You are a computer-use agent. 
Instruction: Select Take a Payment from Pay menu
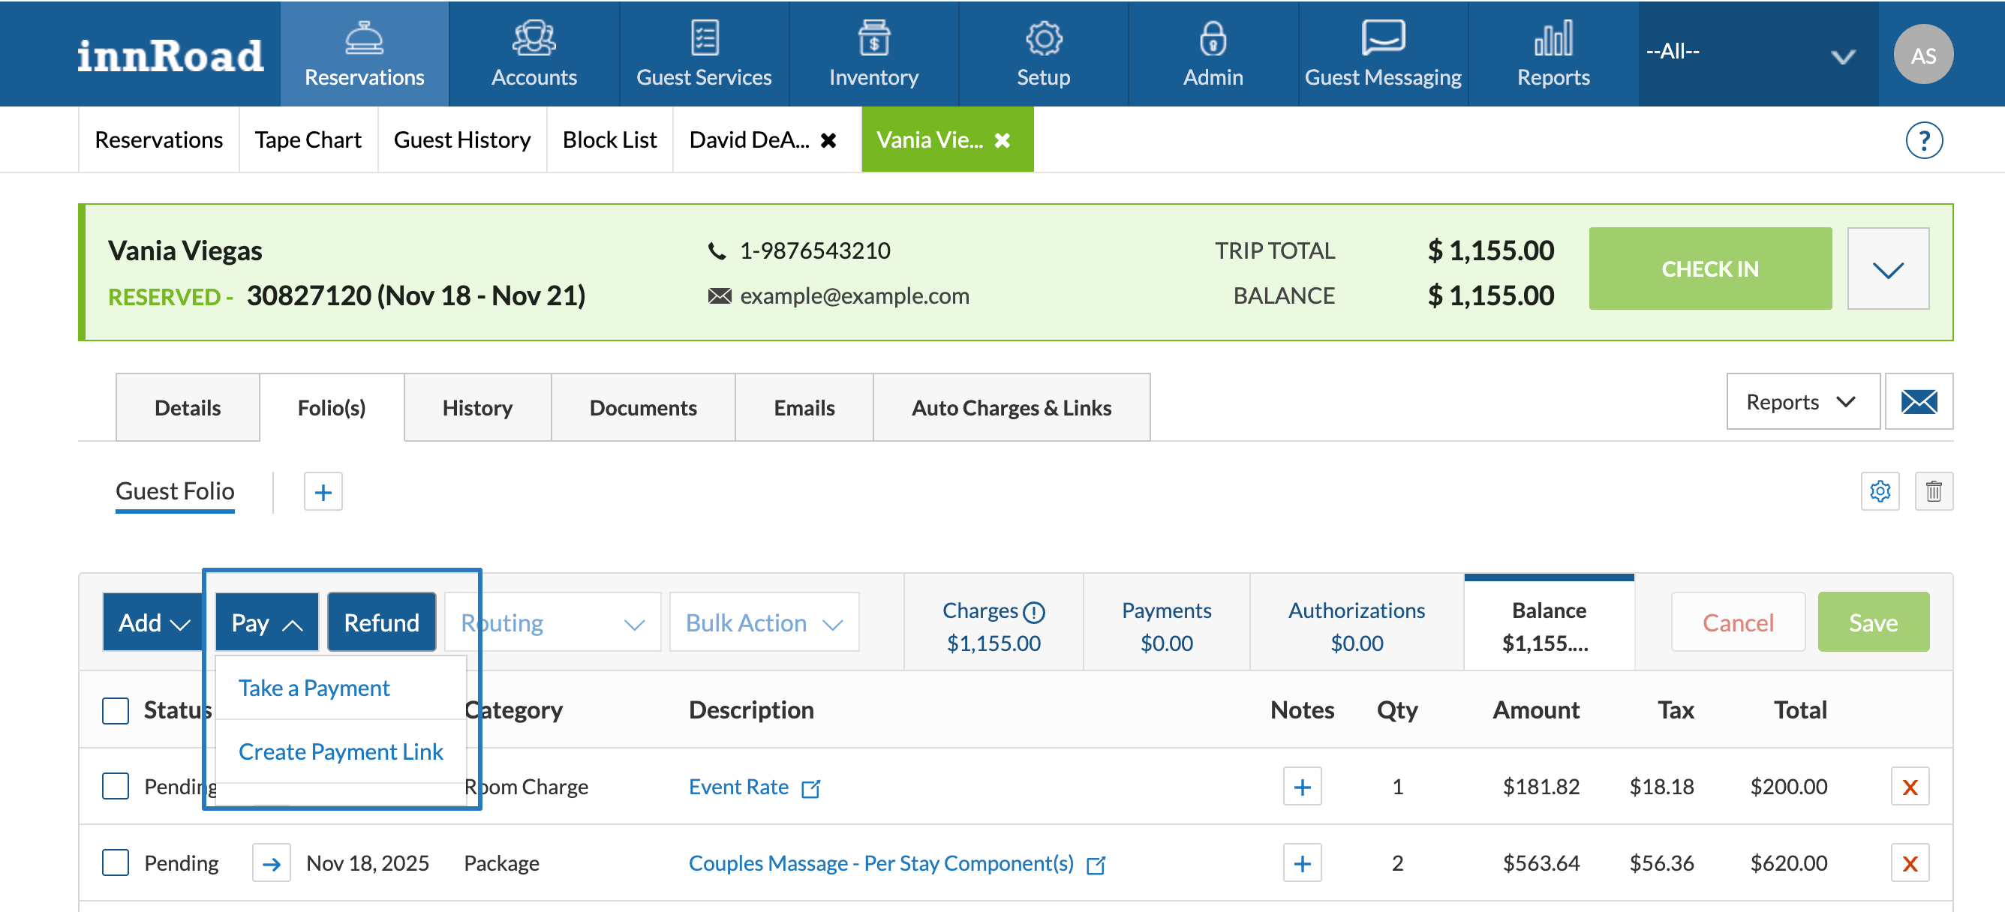click(x=314, y=688)
